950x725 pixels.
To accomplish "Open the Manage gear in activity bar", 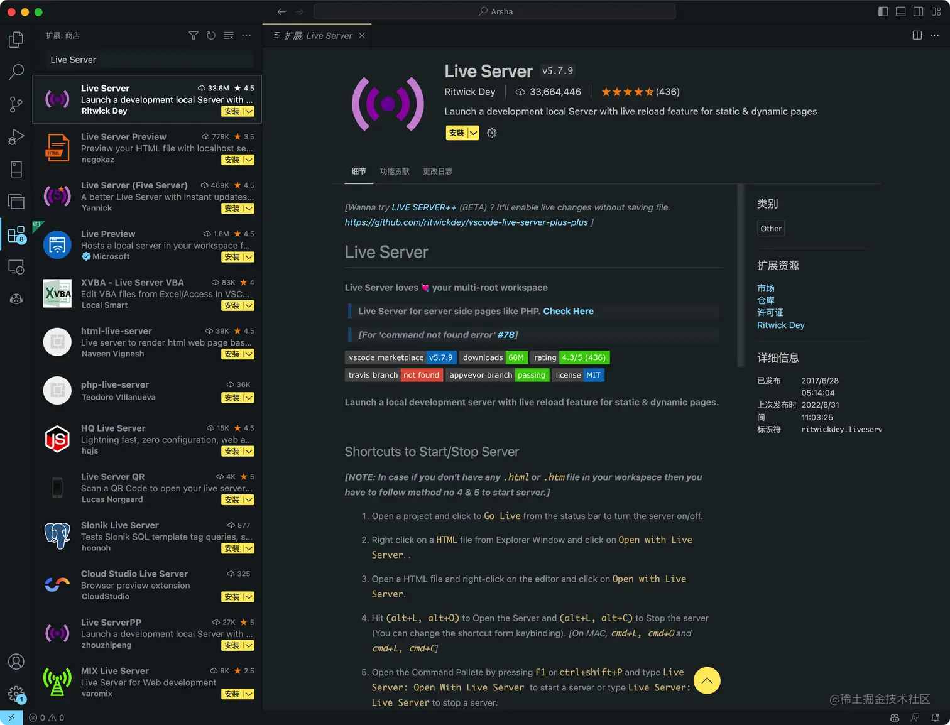I will [x=16, y=694].
